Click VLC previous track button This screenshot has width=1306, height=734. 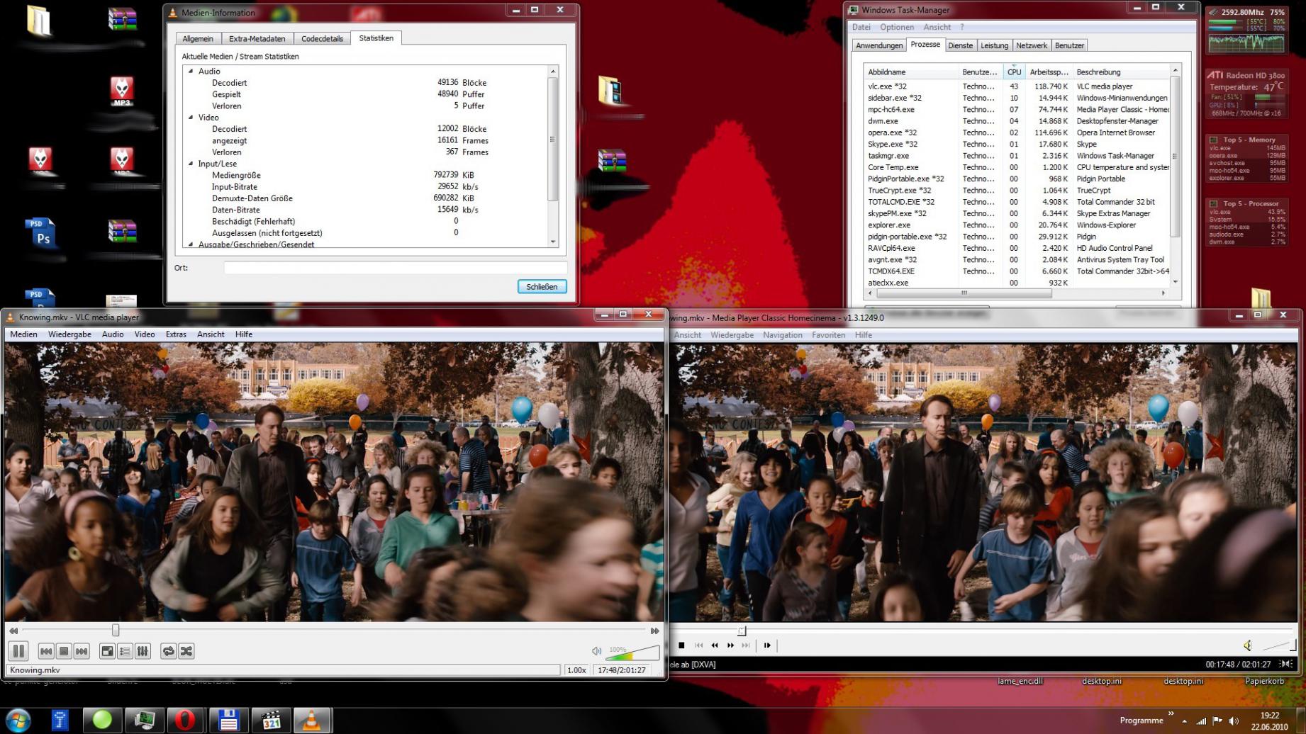point(46,651)
